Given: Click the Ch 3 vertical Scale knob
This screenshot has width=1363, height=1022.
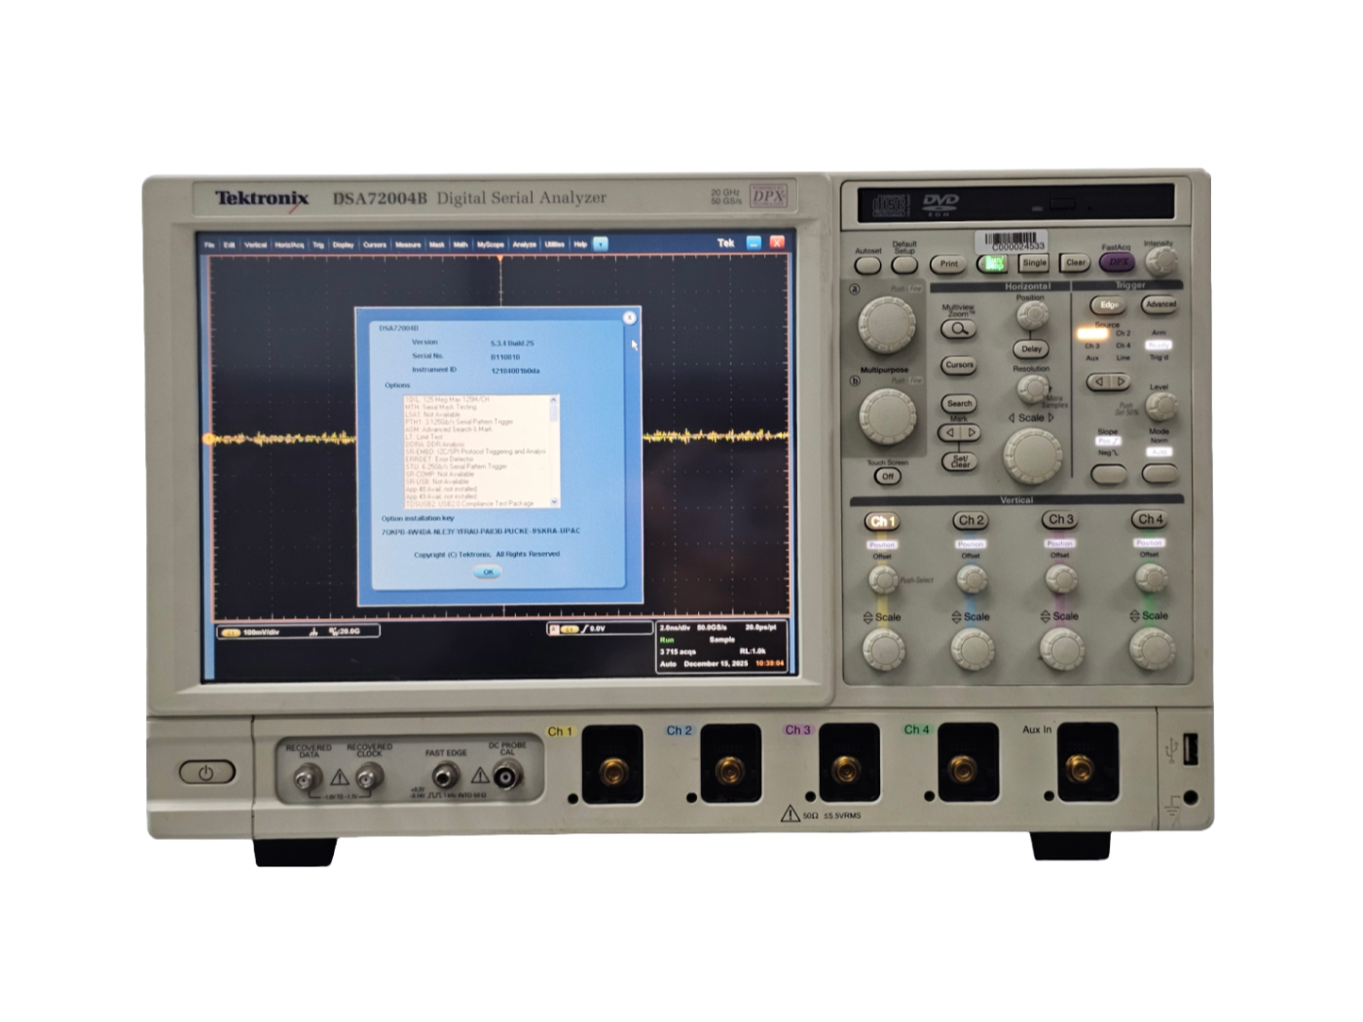Looking at the screenshot, I should (x=1061, y=648).
